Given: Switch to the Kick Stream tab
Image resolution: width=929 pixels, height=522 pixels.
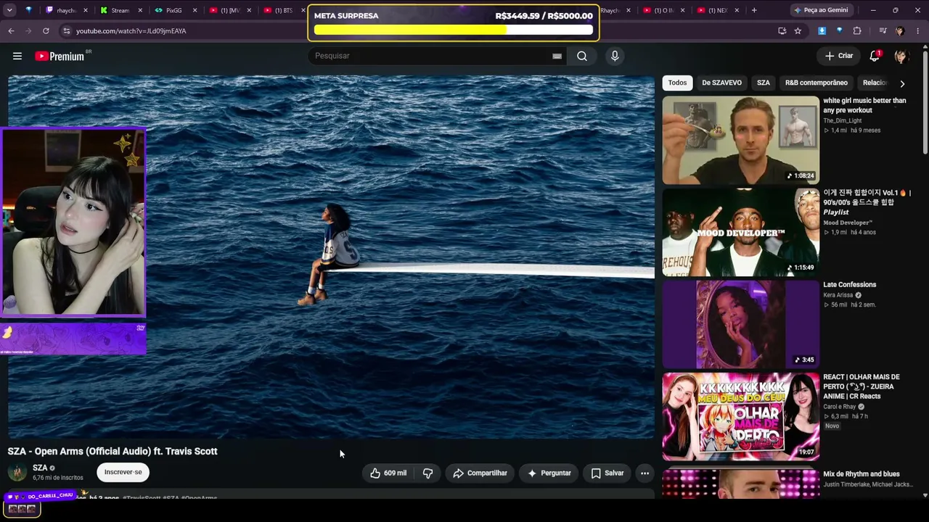Looking at the screenshot, I should tap(120, 10).
